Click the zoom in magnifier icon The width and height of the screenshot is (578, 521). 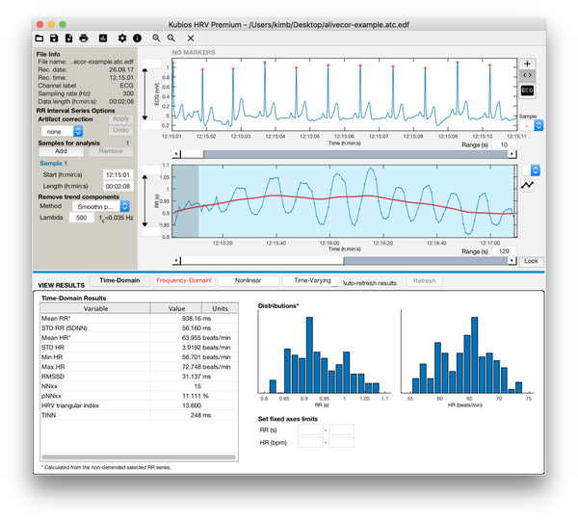(x=156, y=38)
